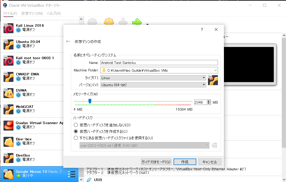The height and width of the screenshot is (182, 286).
Task: Click the アダプター 1 network line
Action: [x=166, y=169]
